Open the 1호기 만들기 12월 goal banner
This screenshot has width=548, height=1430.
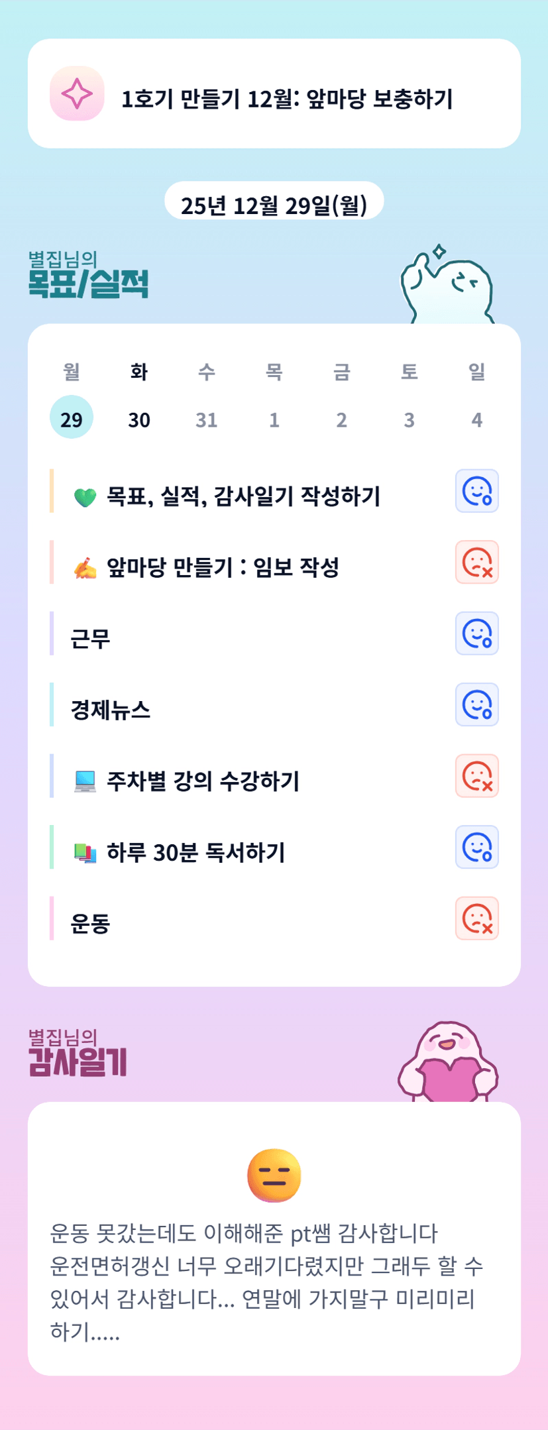[x=286, y=99]
